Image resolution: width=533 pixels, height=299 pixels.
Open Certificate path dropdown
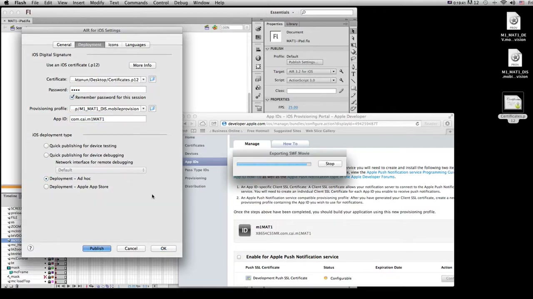tap(143, 80)
